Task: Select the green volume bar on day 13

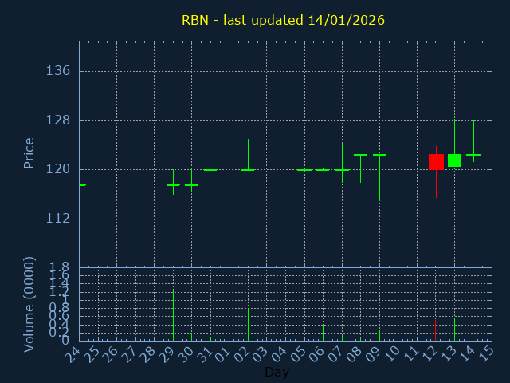Action: 454,329
